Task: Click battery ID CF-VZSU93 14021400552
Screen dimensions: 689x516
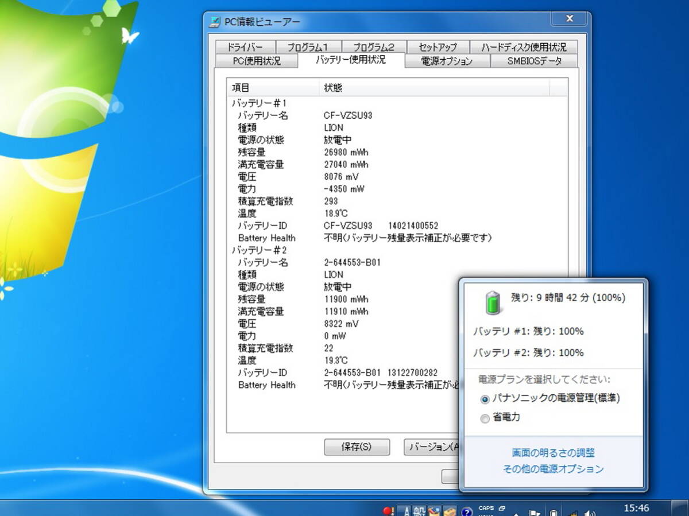Action: 381,226
